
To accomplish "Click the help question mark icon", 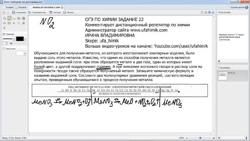I will click(x=213, y=12).
